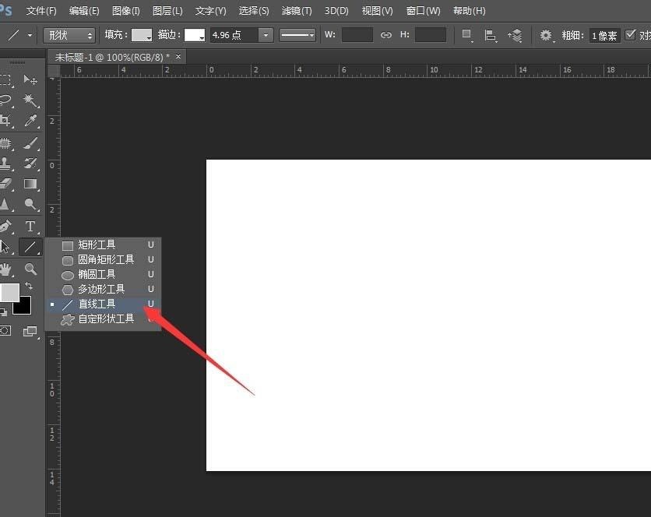This screenshot has width=651, height=517.
Task: Select the Brush tool
Action: [30, 143]
